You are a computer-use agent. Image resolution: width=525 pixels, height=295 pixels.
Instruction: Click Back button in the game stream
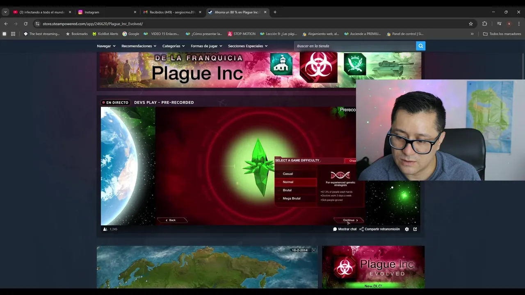coord(172,220)
